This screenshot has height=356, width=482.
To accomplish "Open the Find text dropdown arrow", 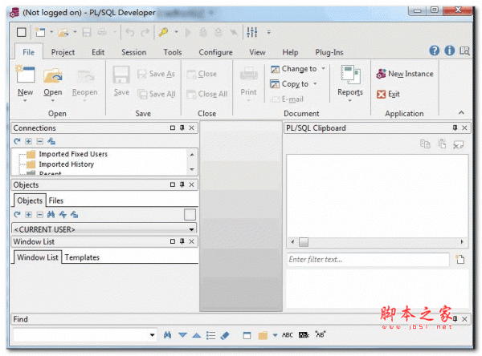I will [152, 335].
